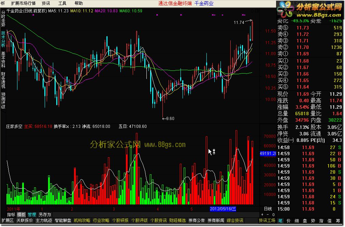Select the 势 tab in quote panel
345x227 pixels.
click(x=313, y=221)
